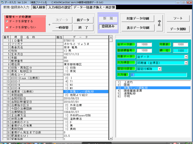193x144 pixels.
Task: Click UICC-T cell 4] T1
Action: tap(86, 81)
